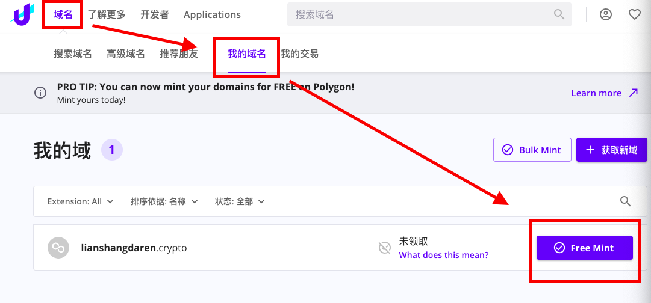Click the unclaimed status icon beside 未领取
651x303 pixels.
click(385, 248)
